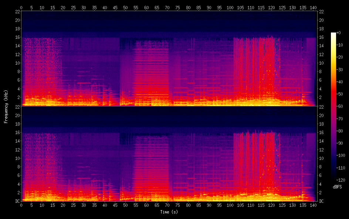The image size is (349, 219).
Task: Click the 25 tick on the bottom time axis
Action: pos(74,205)
